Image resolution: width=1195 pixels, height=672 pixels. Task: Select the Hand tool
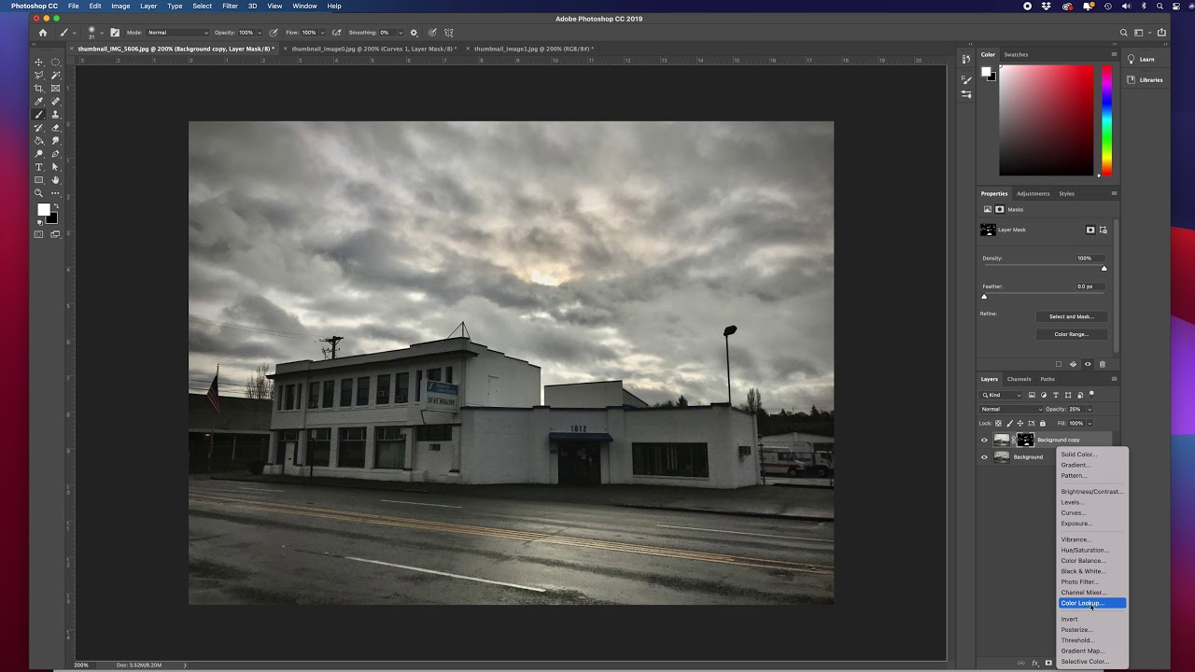pos(55,179)
